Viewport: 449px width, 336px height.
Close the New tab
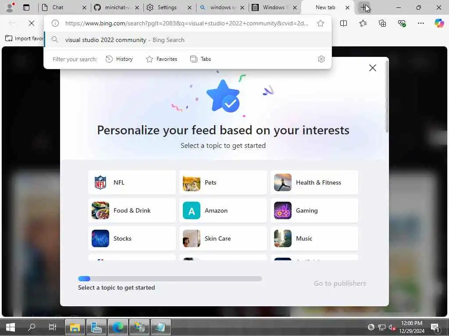pos(347,8)
